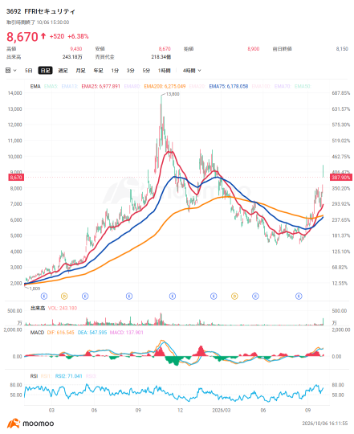Switch to the 5日 timeframe tab
Screen dimensions: 354x434
pyautogui.click(x=28, y=71)
